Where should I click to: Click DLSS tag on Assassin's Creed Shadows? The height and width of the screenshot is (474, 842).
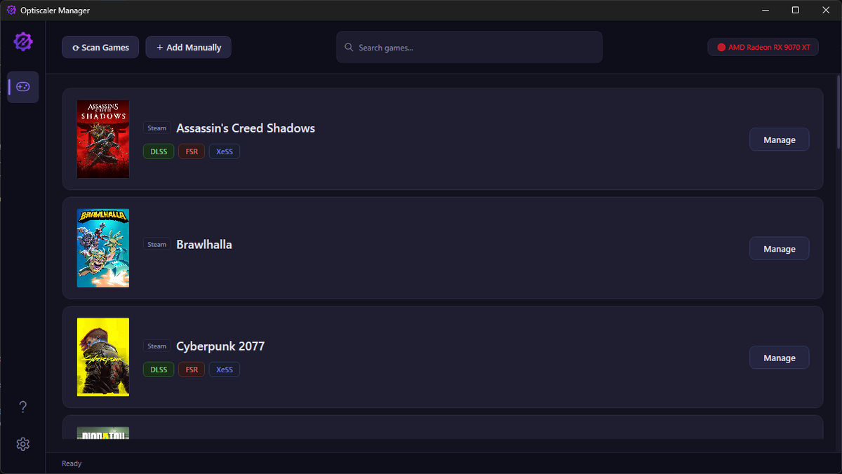click(159, 151)
